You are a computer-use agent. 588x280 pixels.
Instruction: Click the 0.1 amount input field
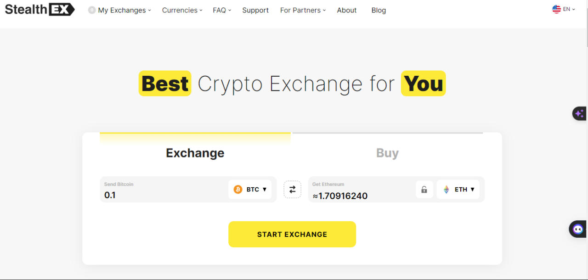(138, 196)
